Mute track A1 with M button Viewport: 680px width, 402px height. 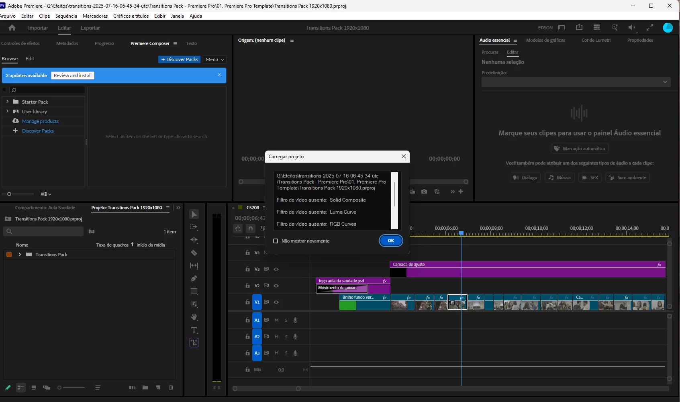point(276,320)
